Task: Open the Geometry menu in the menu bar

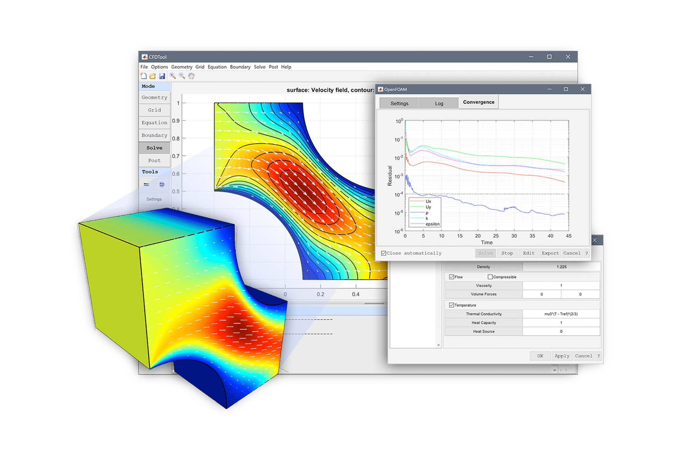Action: 182,67
